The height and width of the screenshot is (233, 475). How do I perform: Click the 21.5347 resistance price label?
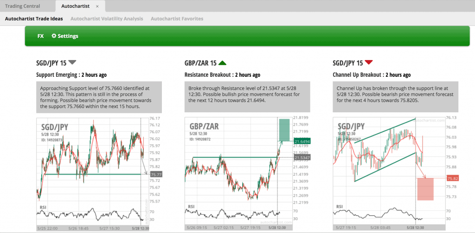coord(302,158)
